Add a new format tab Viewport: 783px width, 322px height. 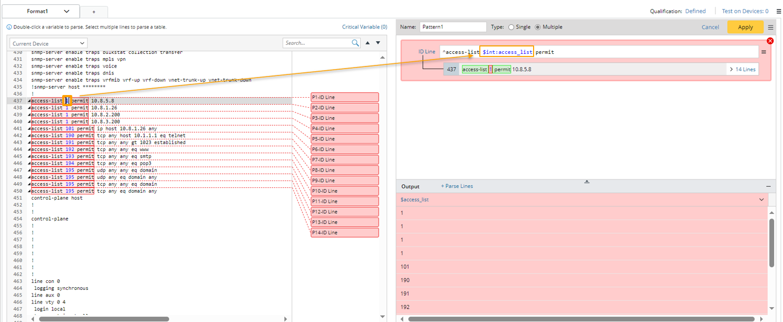94,12
